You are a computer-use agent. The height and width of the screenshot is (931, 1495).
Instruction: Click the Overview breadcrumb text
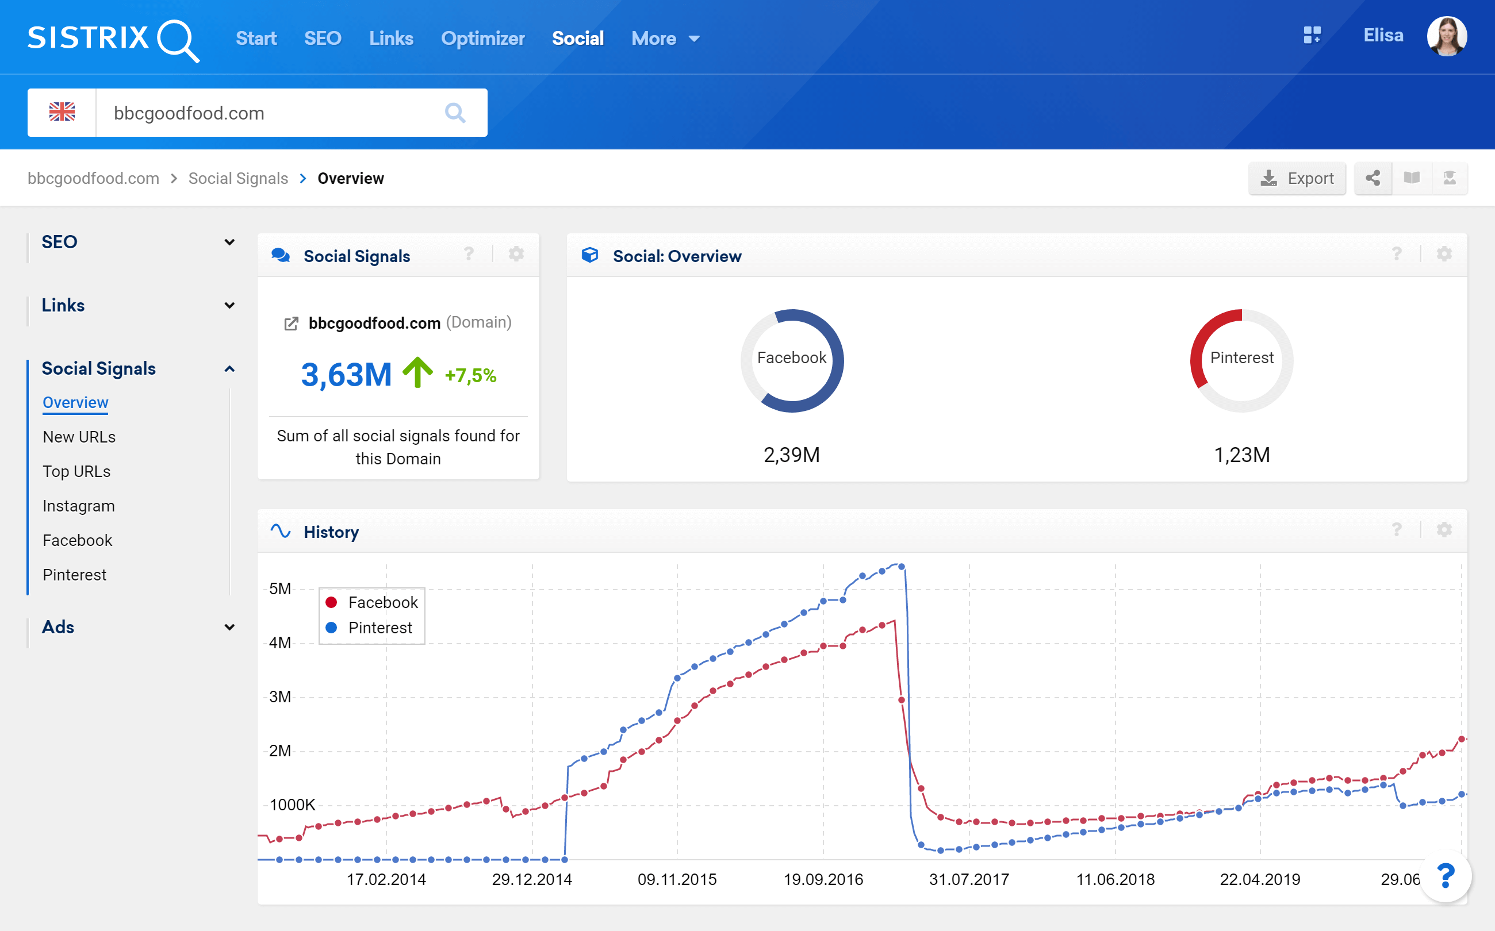[x=351, y=179]
